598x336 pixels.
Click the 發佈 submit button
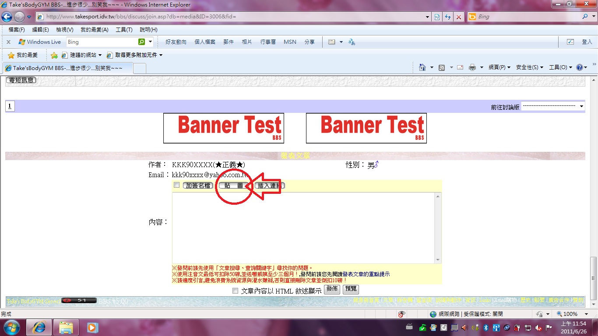[x=332, y=289]
